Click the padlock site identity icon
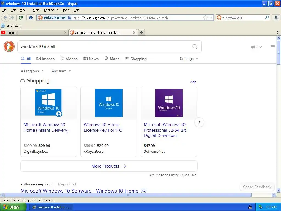Viewport: 281px width, 211px height. click(x=69, y=18)
